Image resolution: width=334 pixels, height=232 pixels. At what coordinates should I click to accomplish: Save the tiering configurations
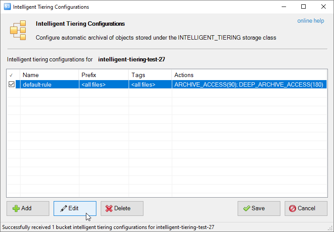[x=259, y=208]
